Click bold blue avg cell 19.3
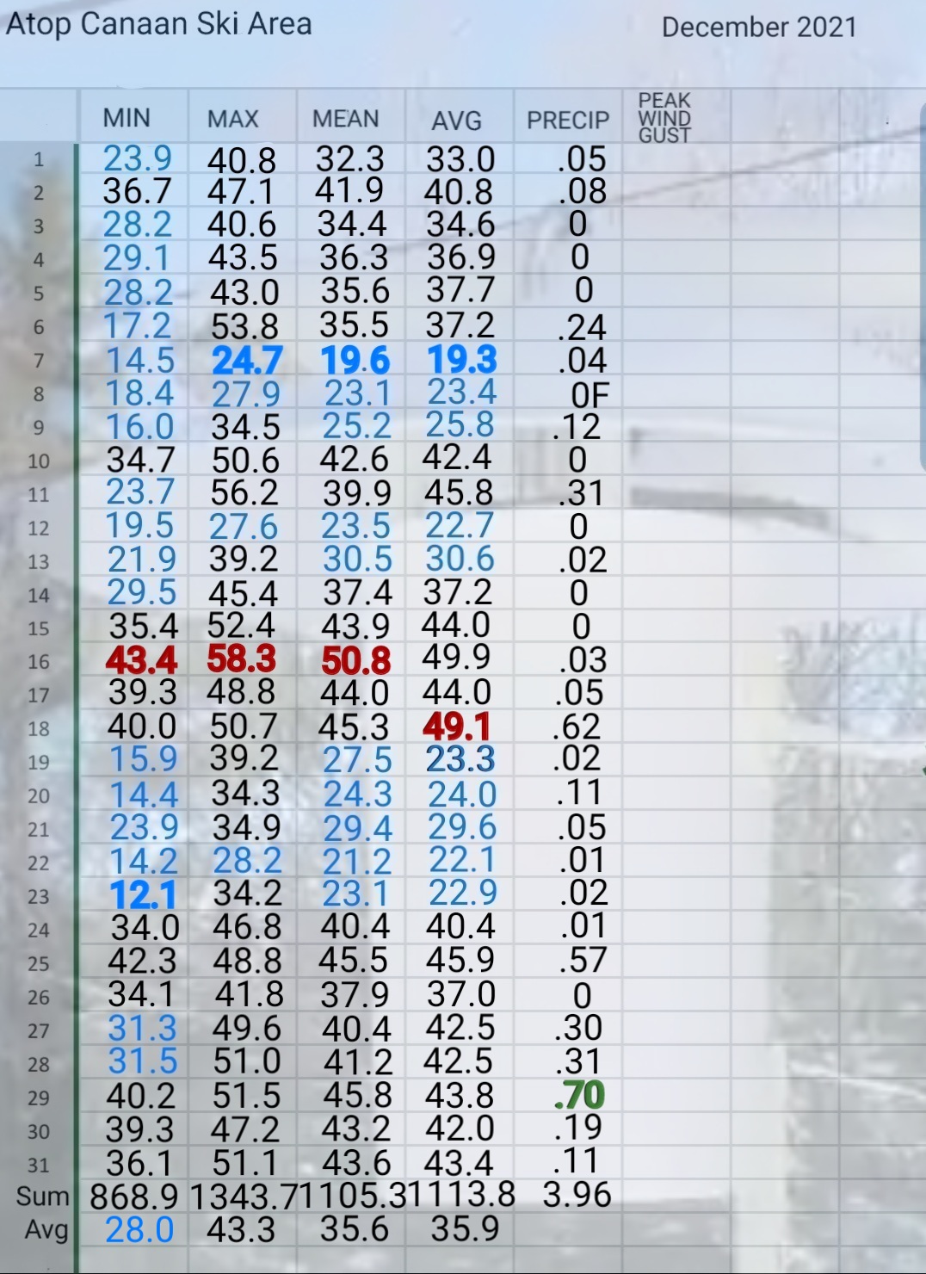This screenshot has width=926, height=1274. tap(462, 360)
